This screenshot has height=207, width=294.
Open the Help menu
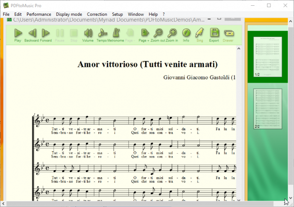tap(153, 14)
